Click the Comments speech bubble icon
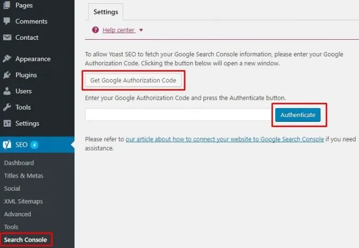Viewport: 359px width, 248px height. [7, 21]
